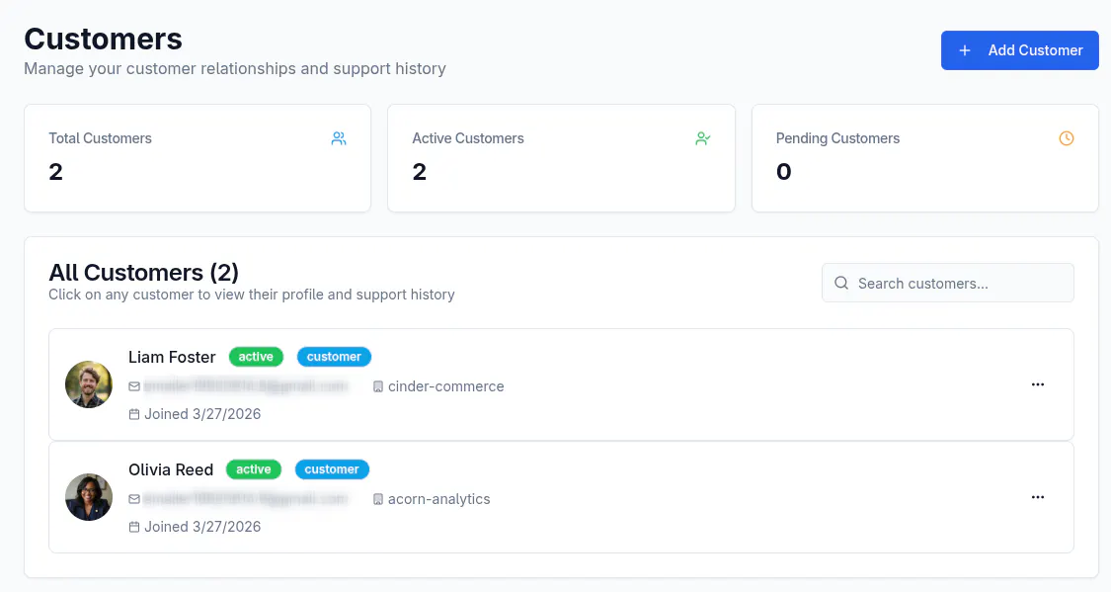1111x592 pixels.
Task: Click the Pending Customers clock icon
Action: [x=1067, y=138]
